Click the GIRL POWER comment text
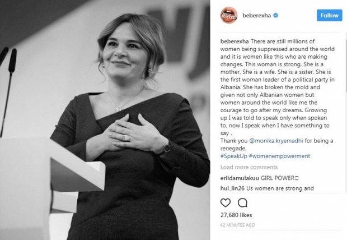 point(280,178)
